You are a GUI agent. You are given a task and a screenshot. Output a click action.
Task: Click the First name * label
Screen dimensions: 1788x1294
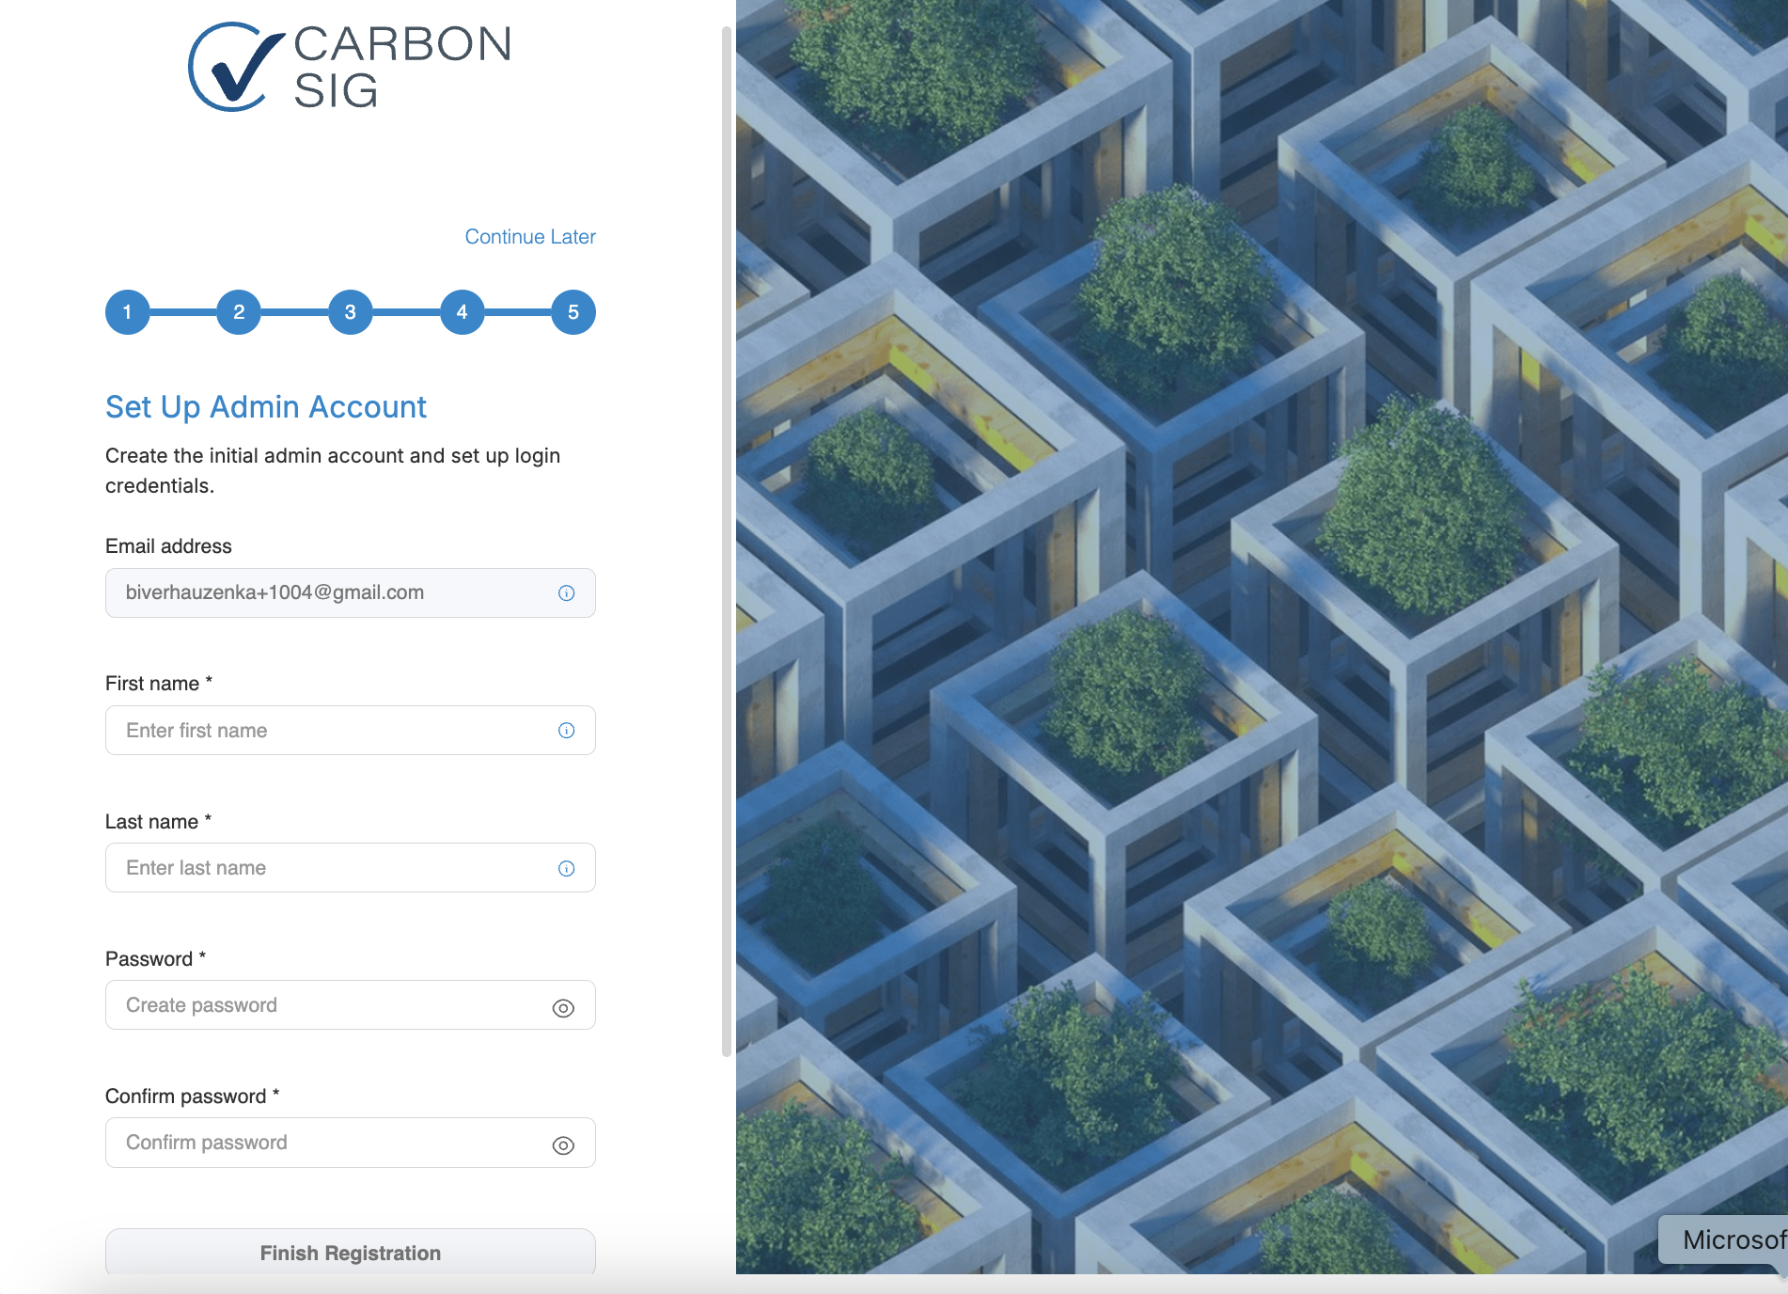[159, 684]
